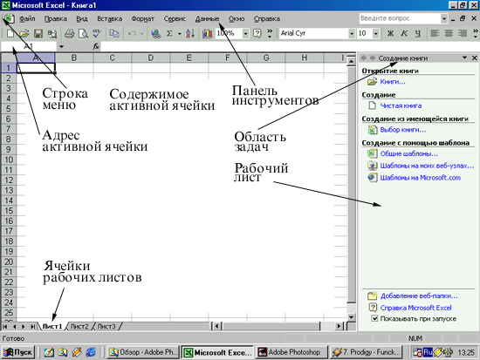Toggle align right formatting

(463, 33)
